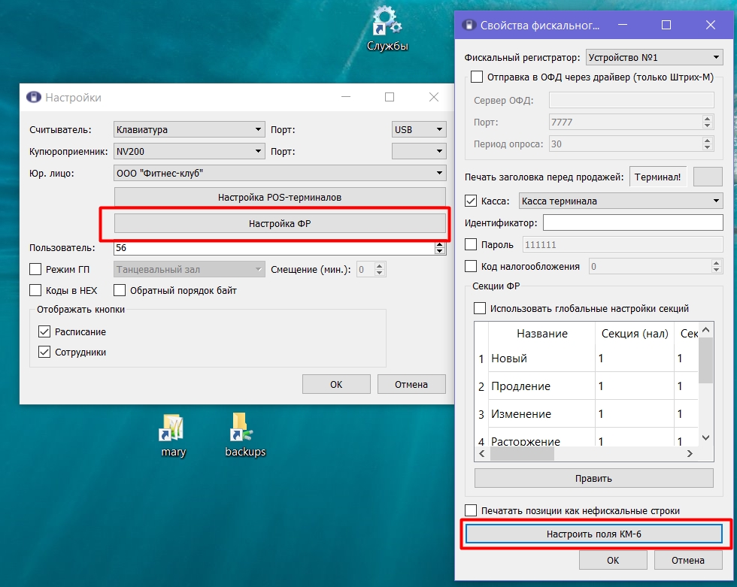Image resolution: width=737 pixels, height=587 pixels.
Task: Click the Настройки window app icon
Action: point(33,97)
